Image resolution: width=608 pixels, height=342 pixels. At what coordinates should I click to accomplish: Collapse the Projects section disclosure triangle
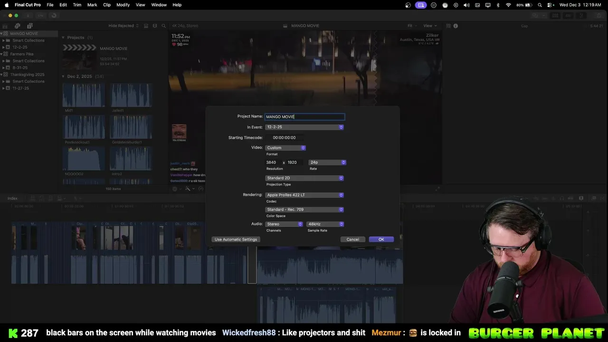point(63,38)
